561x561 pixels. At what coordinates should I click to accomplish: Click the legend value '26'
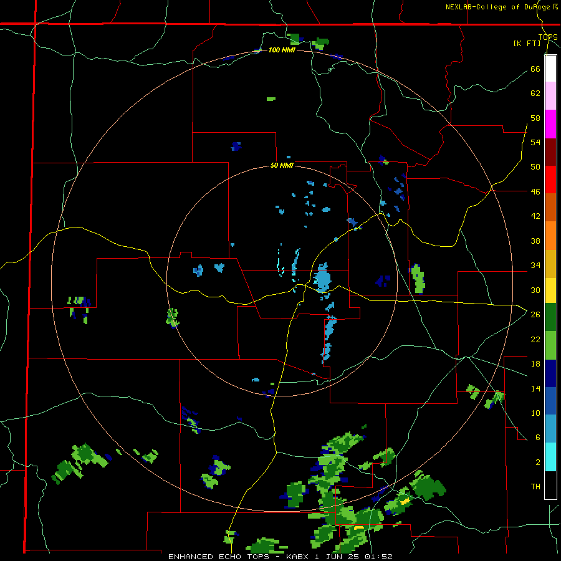pos(535,315)
